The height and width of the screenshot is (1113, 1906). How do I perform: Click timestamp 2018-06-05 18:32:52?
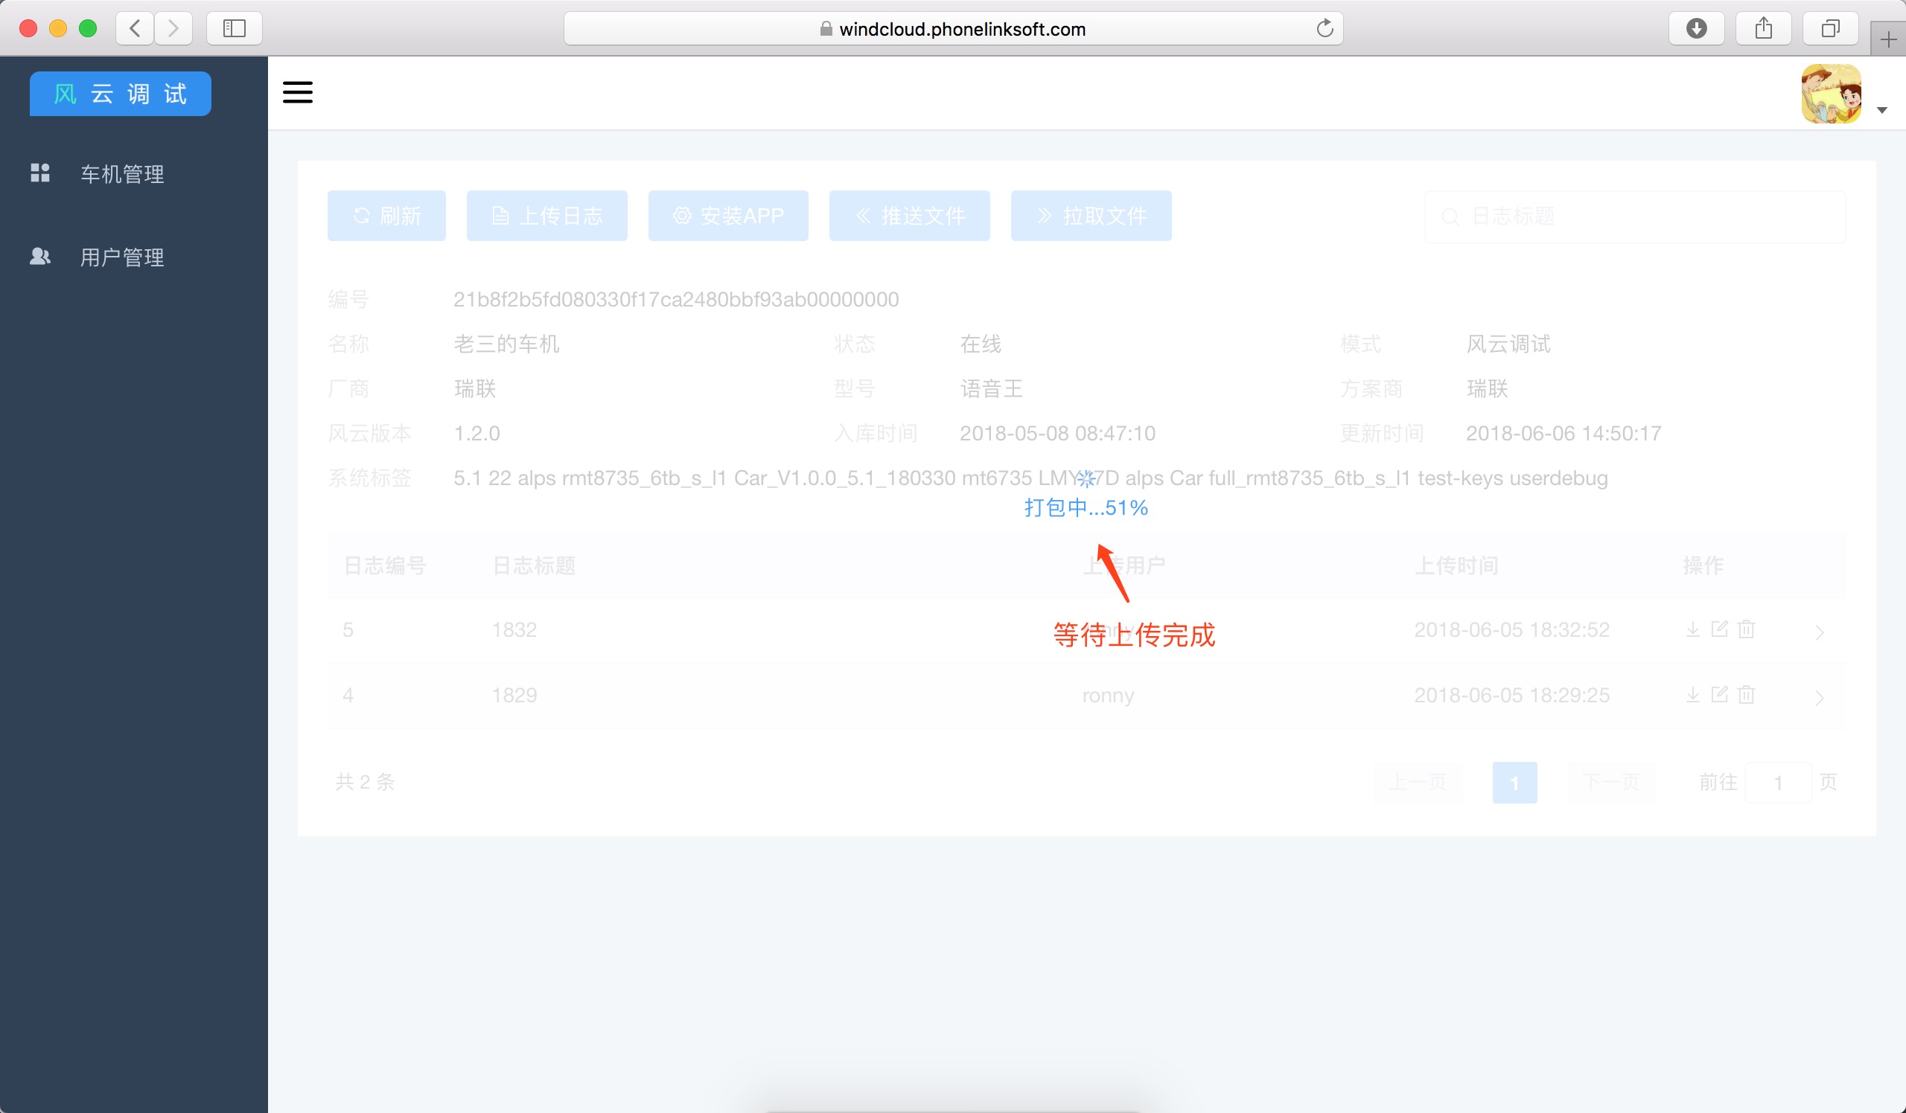point(1511,629)
